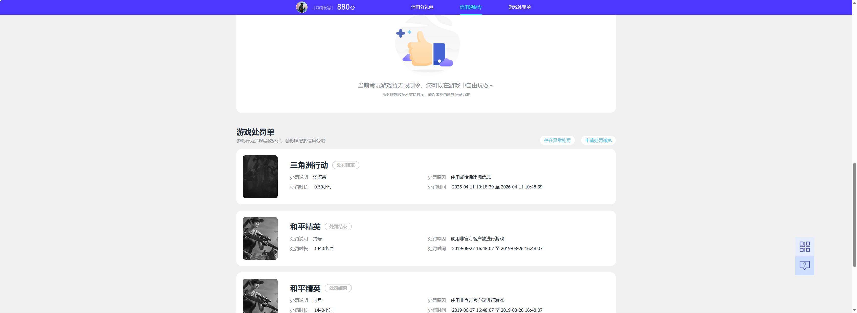Click 使用或传播违规信息 reason text

470,177
